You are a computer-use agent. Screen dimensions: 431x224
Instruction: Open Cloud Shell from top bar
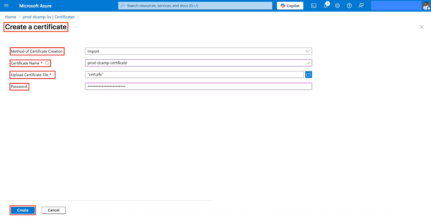(x=314, y=6)
